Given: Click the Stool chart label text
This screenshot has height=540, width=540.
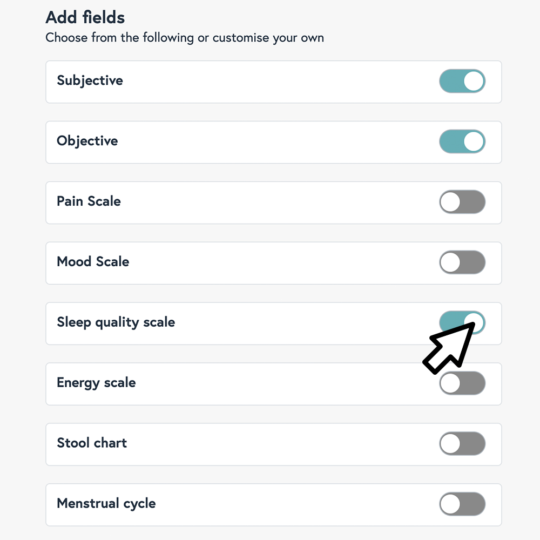Looking at the screenshot, I should [92, 444].
